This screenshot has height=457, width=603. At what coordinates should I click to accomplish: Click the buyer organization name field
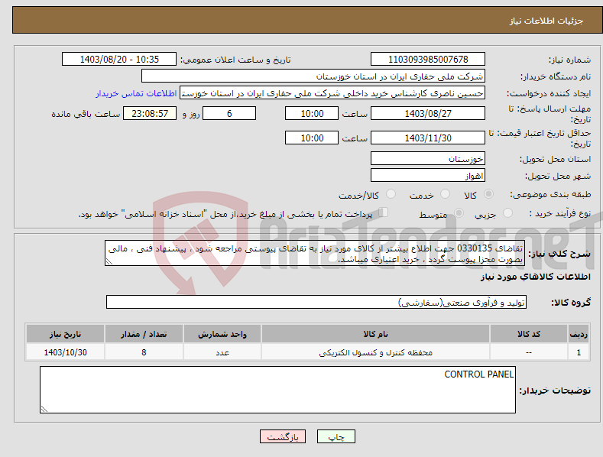pos(313,76)
